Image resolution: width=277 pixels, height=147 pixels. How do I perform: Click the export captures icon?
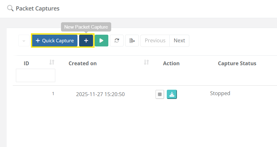click(x=132, y=41)
